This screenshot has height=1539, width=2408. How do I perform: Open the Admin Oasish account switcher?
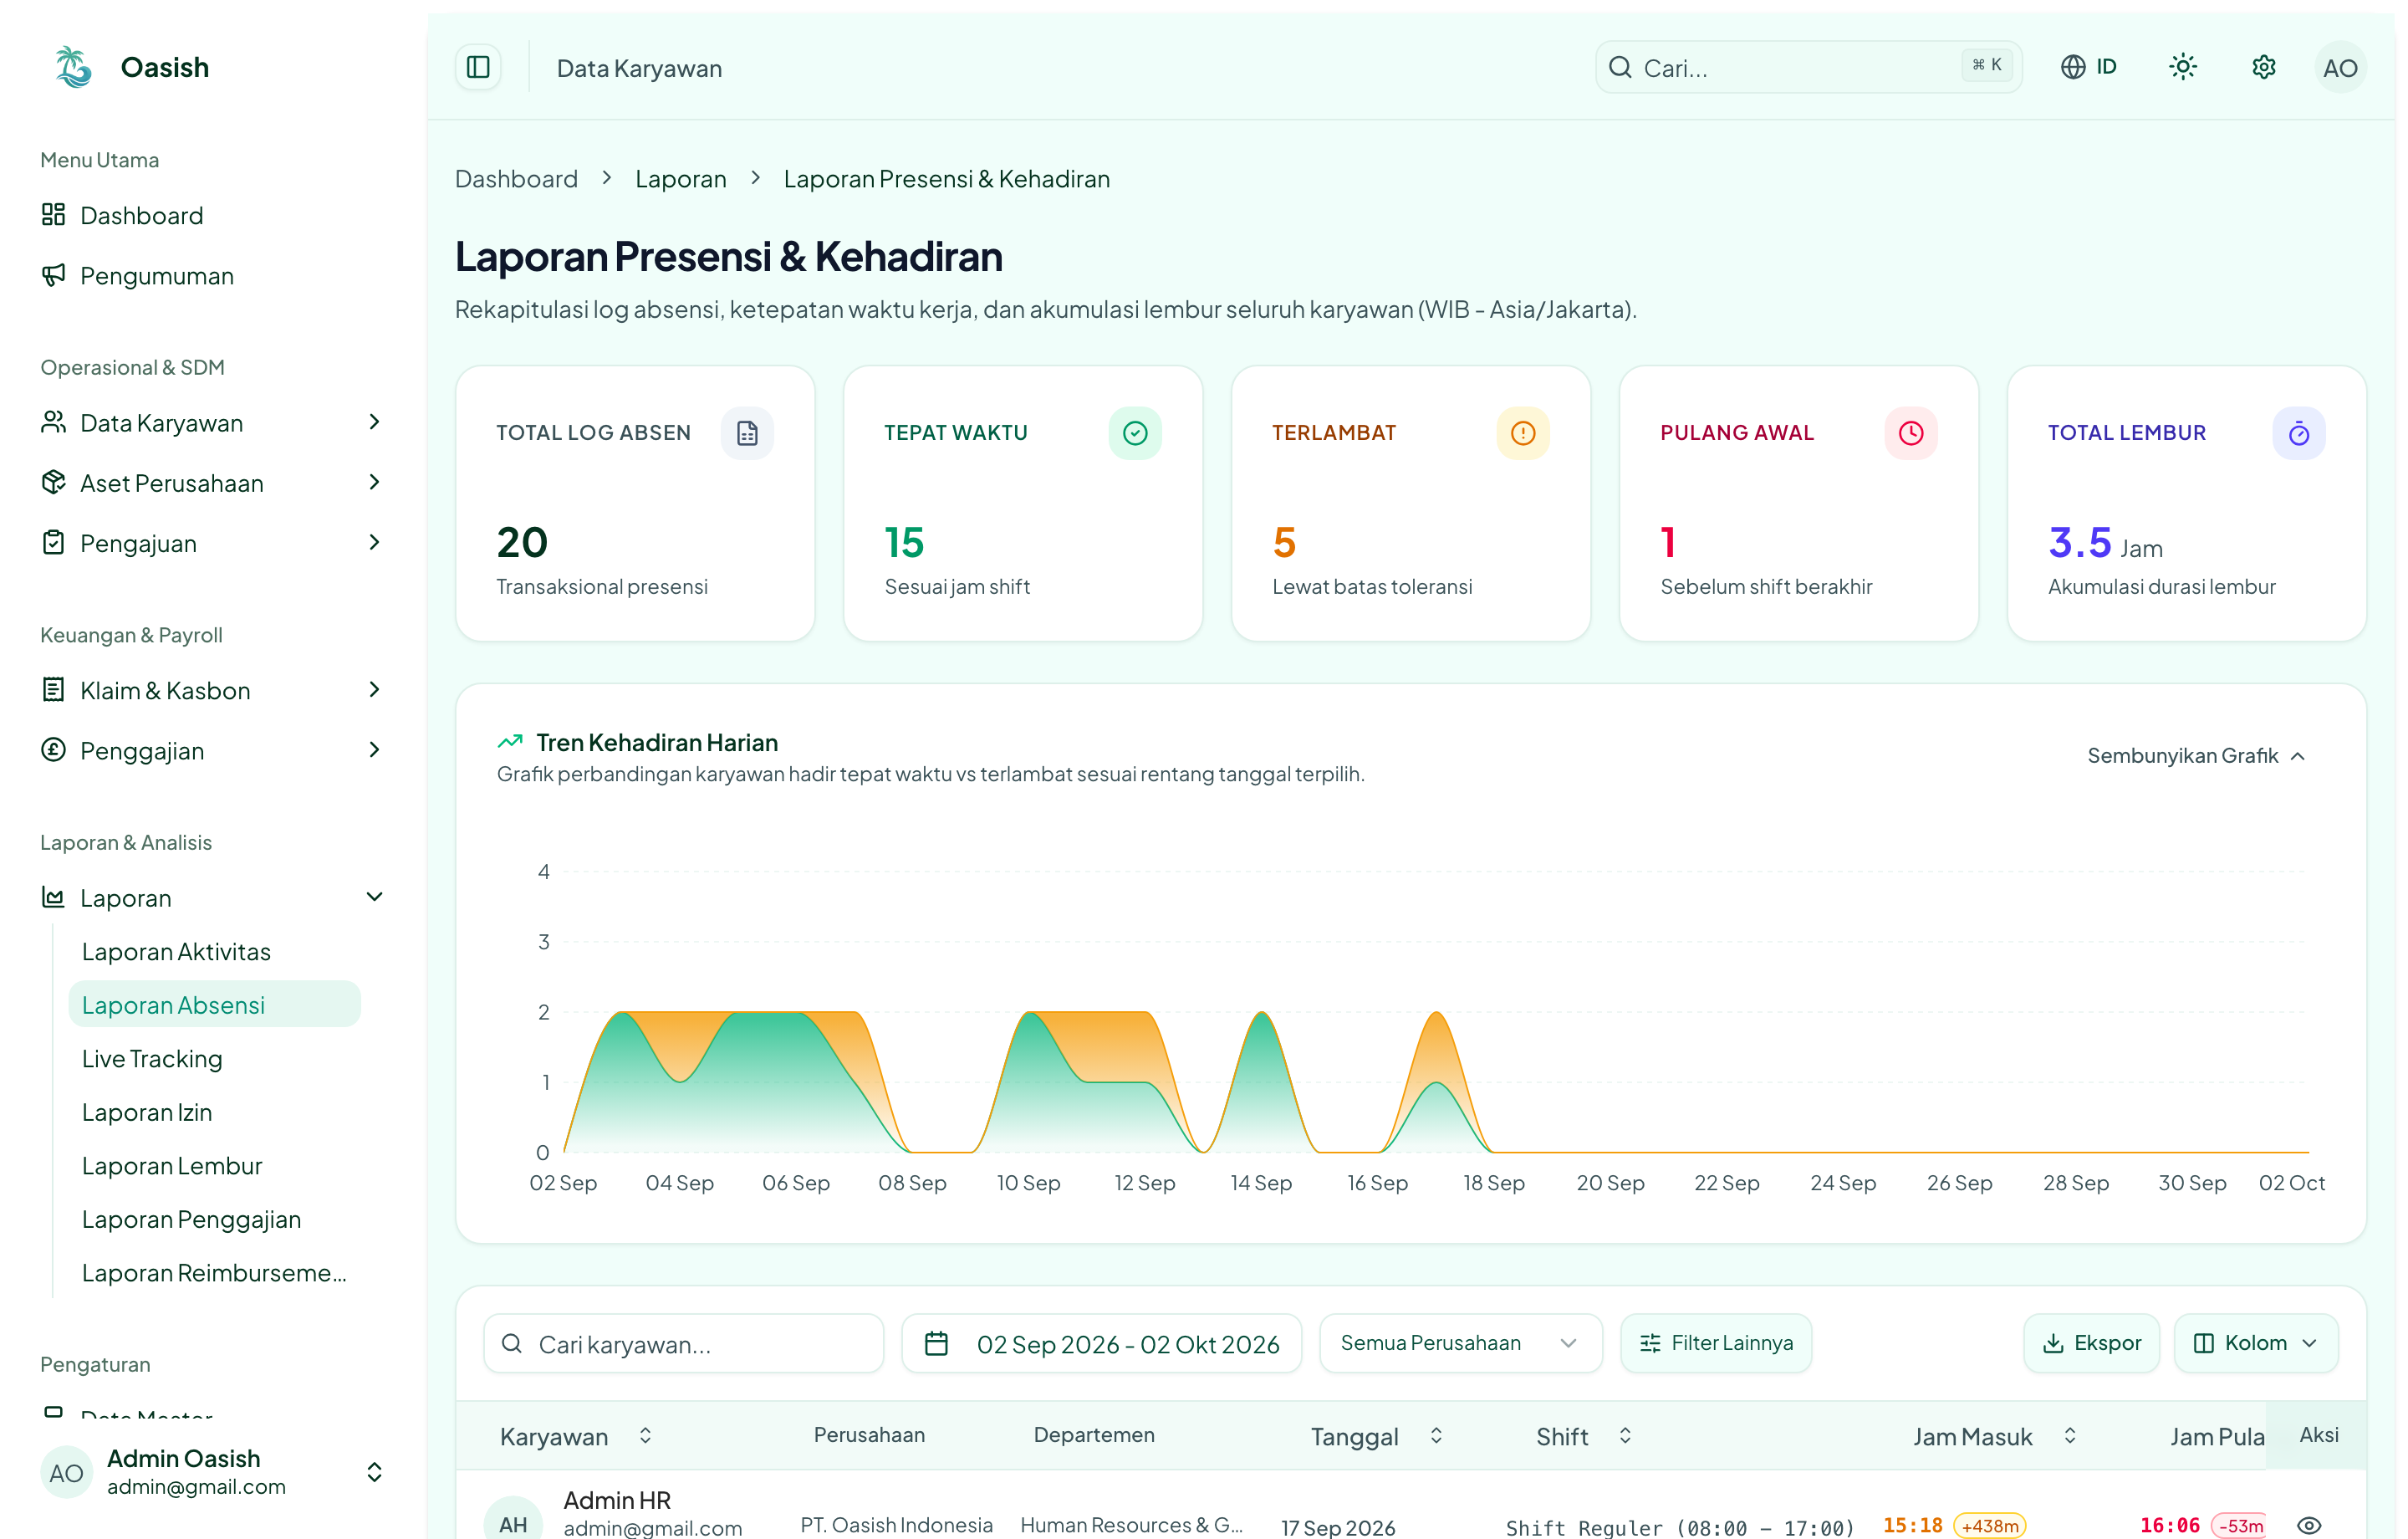pos(212,1472)
